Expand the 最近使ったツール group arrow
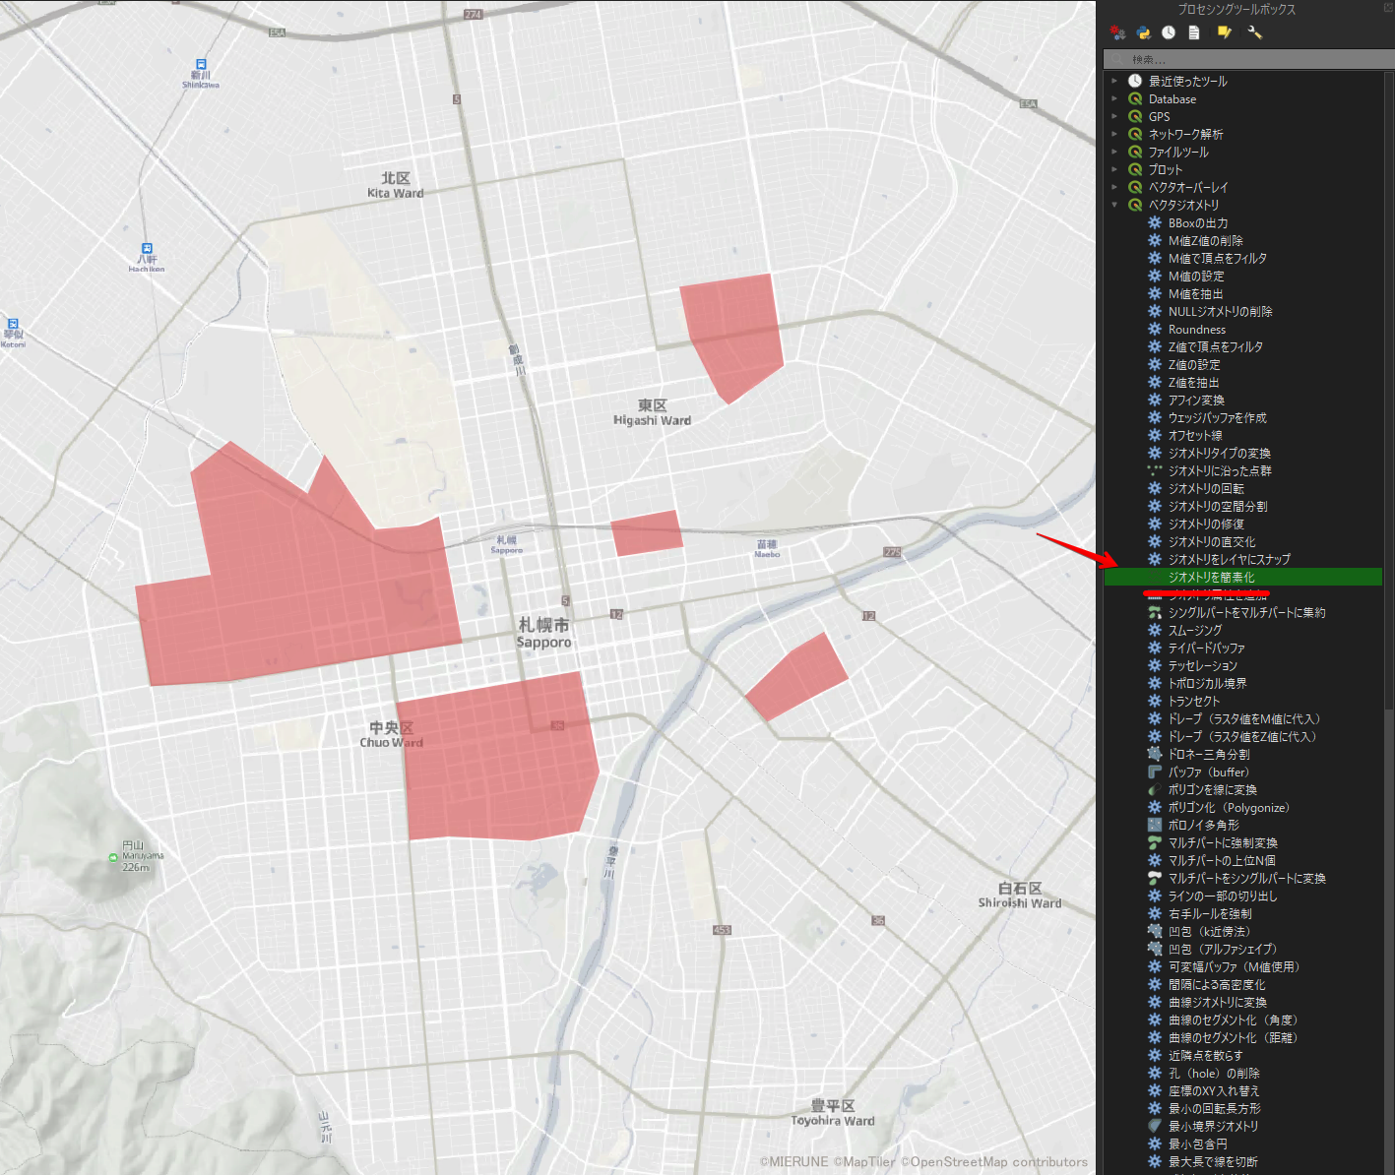 coord(1114,81)
